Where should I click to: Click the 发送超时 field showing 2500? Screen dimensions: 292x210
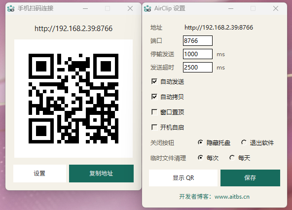pyautogui.click(x=198, y=67)
